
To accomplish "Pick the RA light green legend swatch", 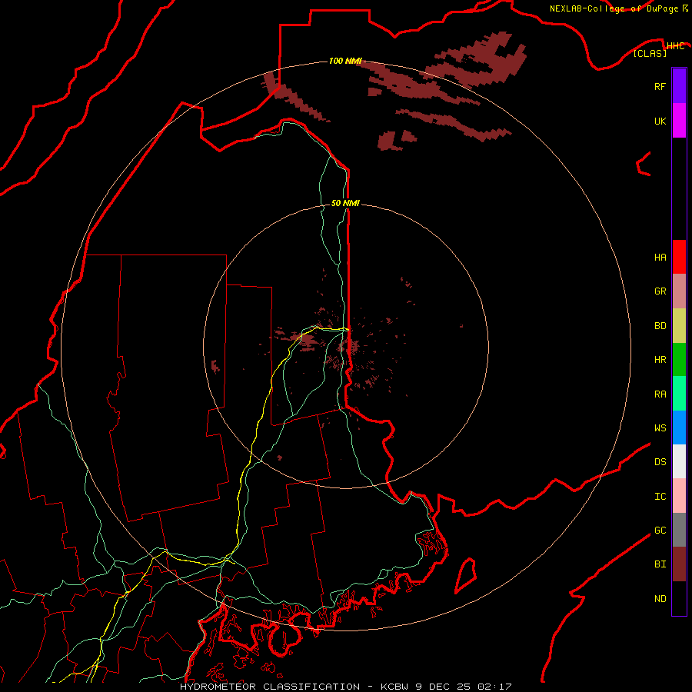I will point(679,394).
